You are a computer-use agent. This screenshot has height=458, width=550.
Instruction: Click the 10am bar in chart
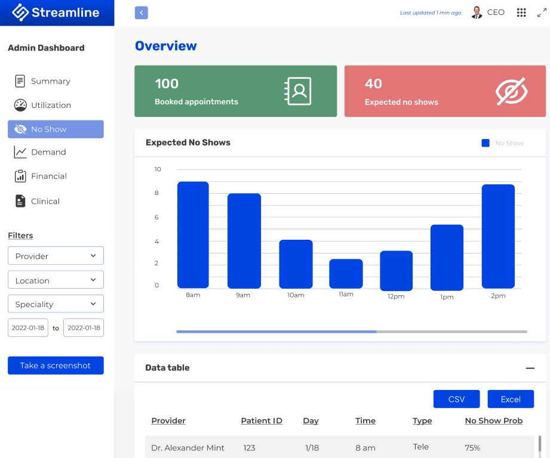click(x=296, y=264)
